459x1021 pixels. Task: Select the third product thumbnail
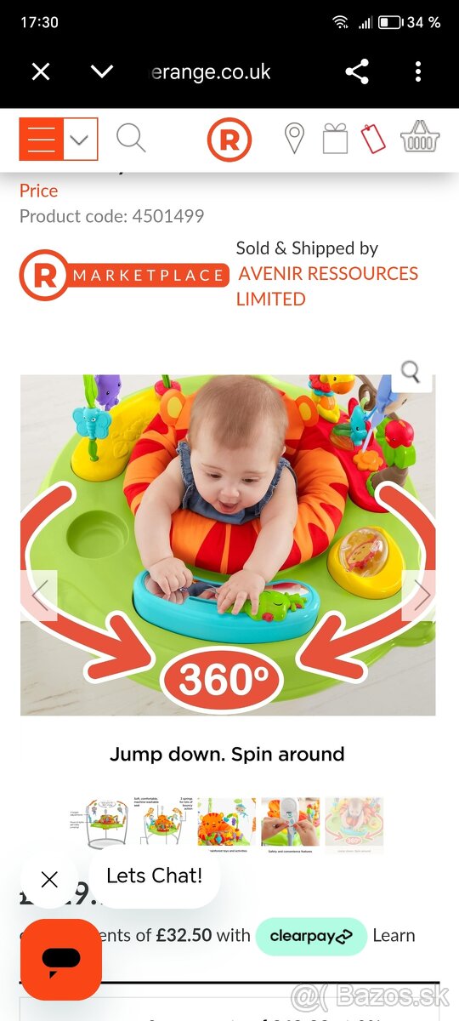227,824
